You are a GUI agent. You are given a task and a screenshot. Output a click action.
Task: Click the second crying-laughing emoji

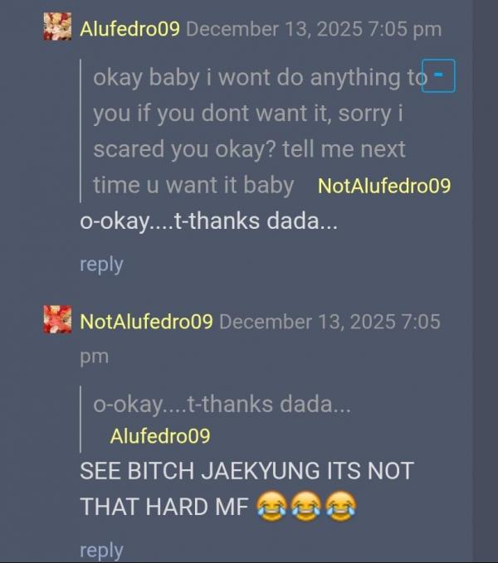305,506
